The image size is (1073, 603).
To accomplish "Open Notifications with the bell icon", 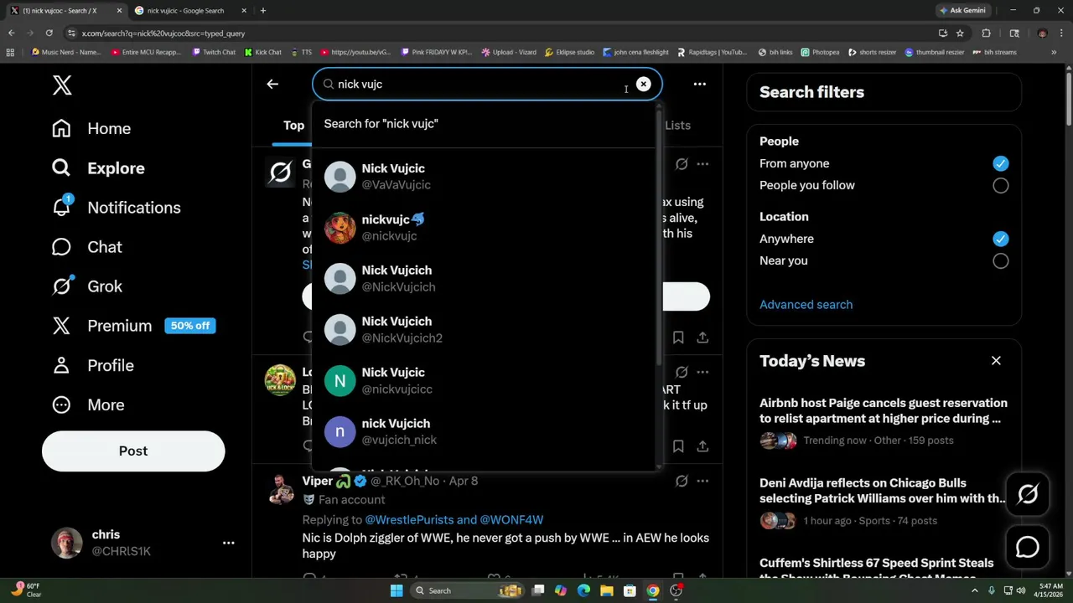I will pos(116,207).
